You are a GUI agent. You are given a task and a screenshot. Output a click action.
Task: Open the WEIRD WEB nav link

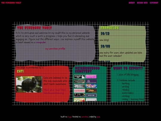coord(142,3)
